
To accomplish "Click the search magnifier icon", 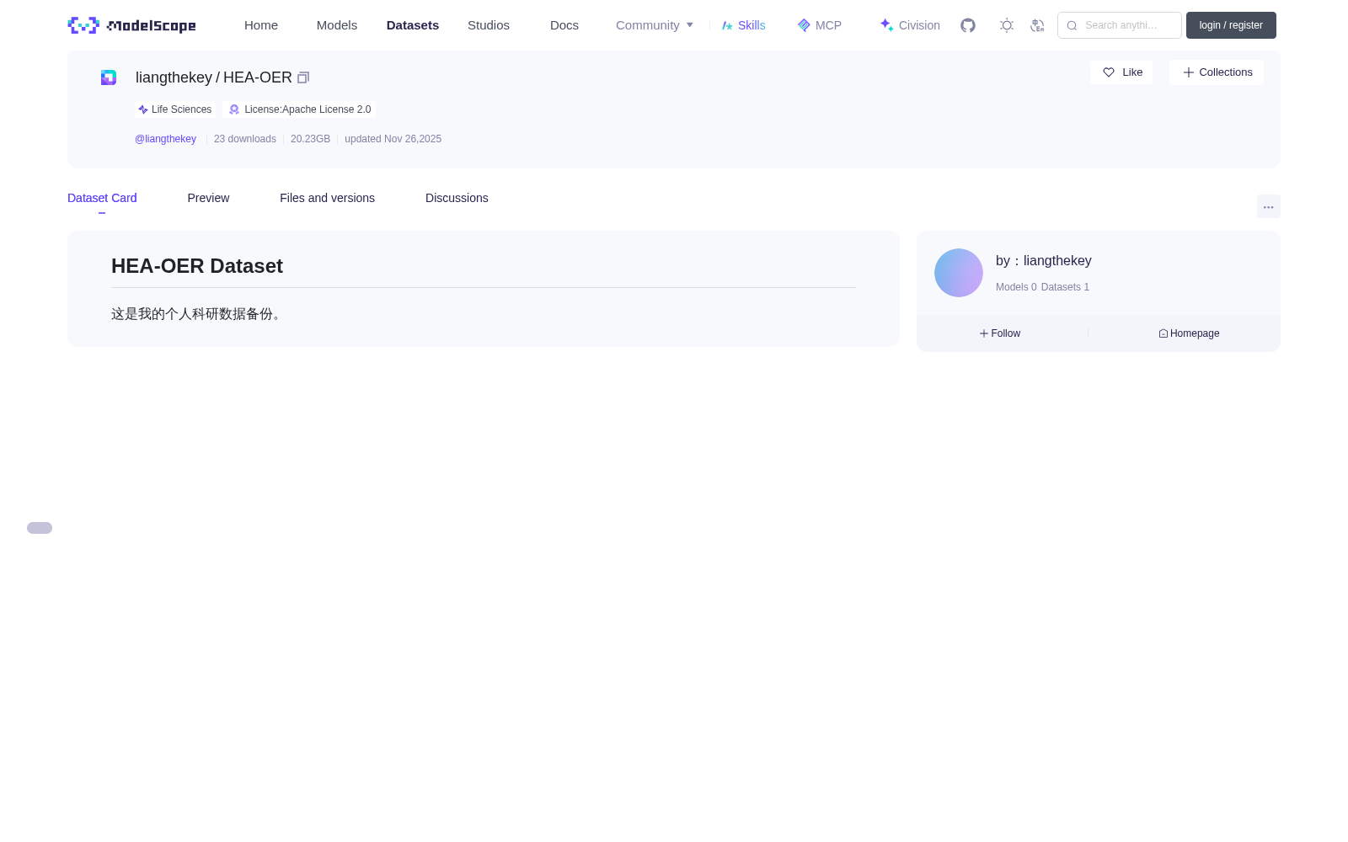I will tap(1072, 25).
